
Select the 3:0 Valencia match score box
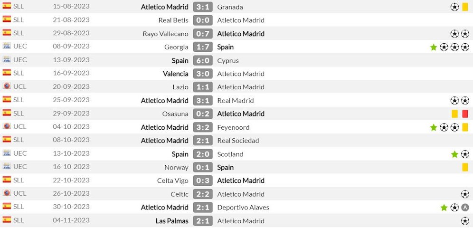[x=203, y=74]
